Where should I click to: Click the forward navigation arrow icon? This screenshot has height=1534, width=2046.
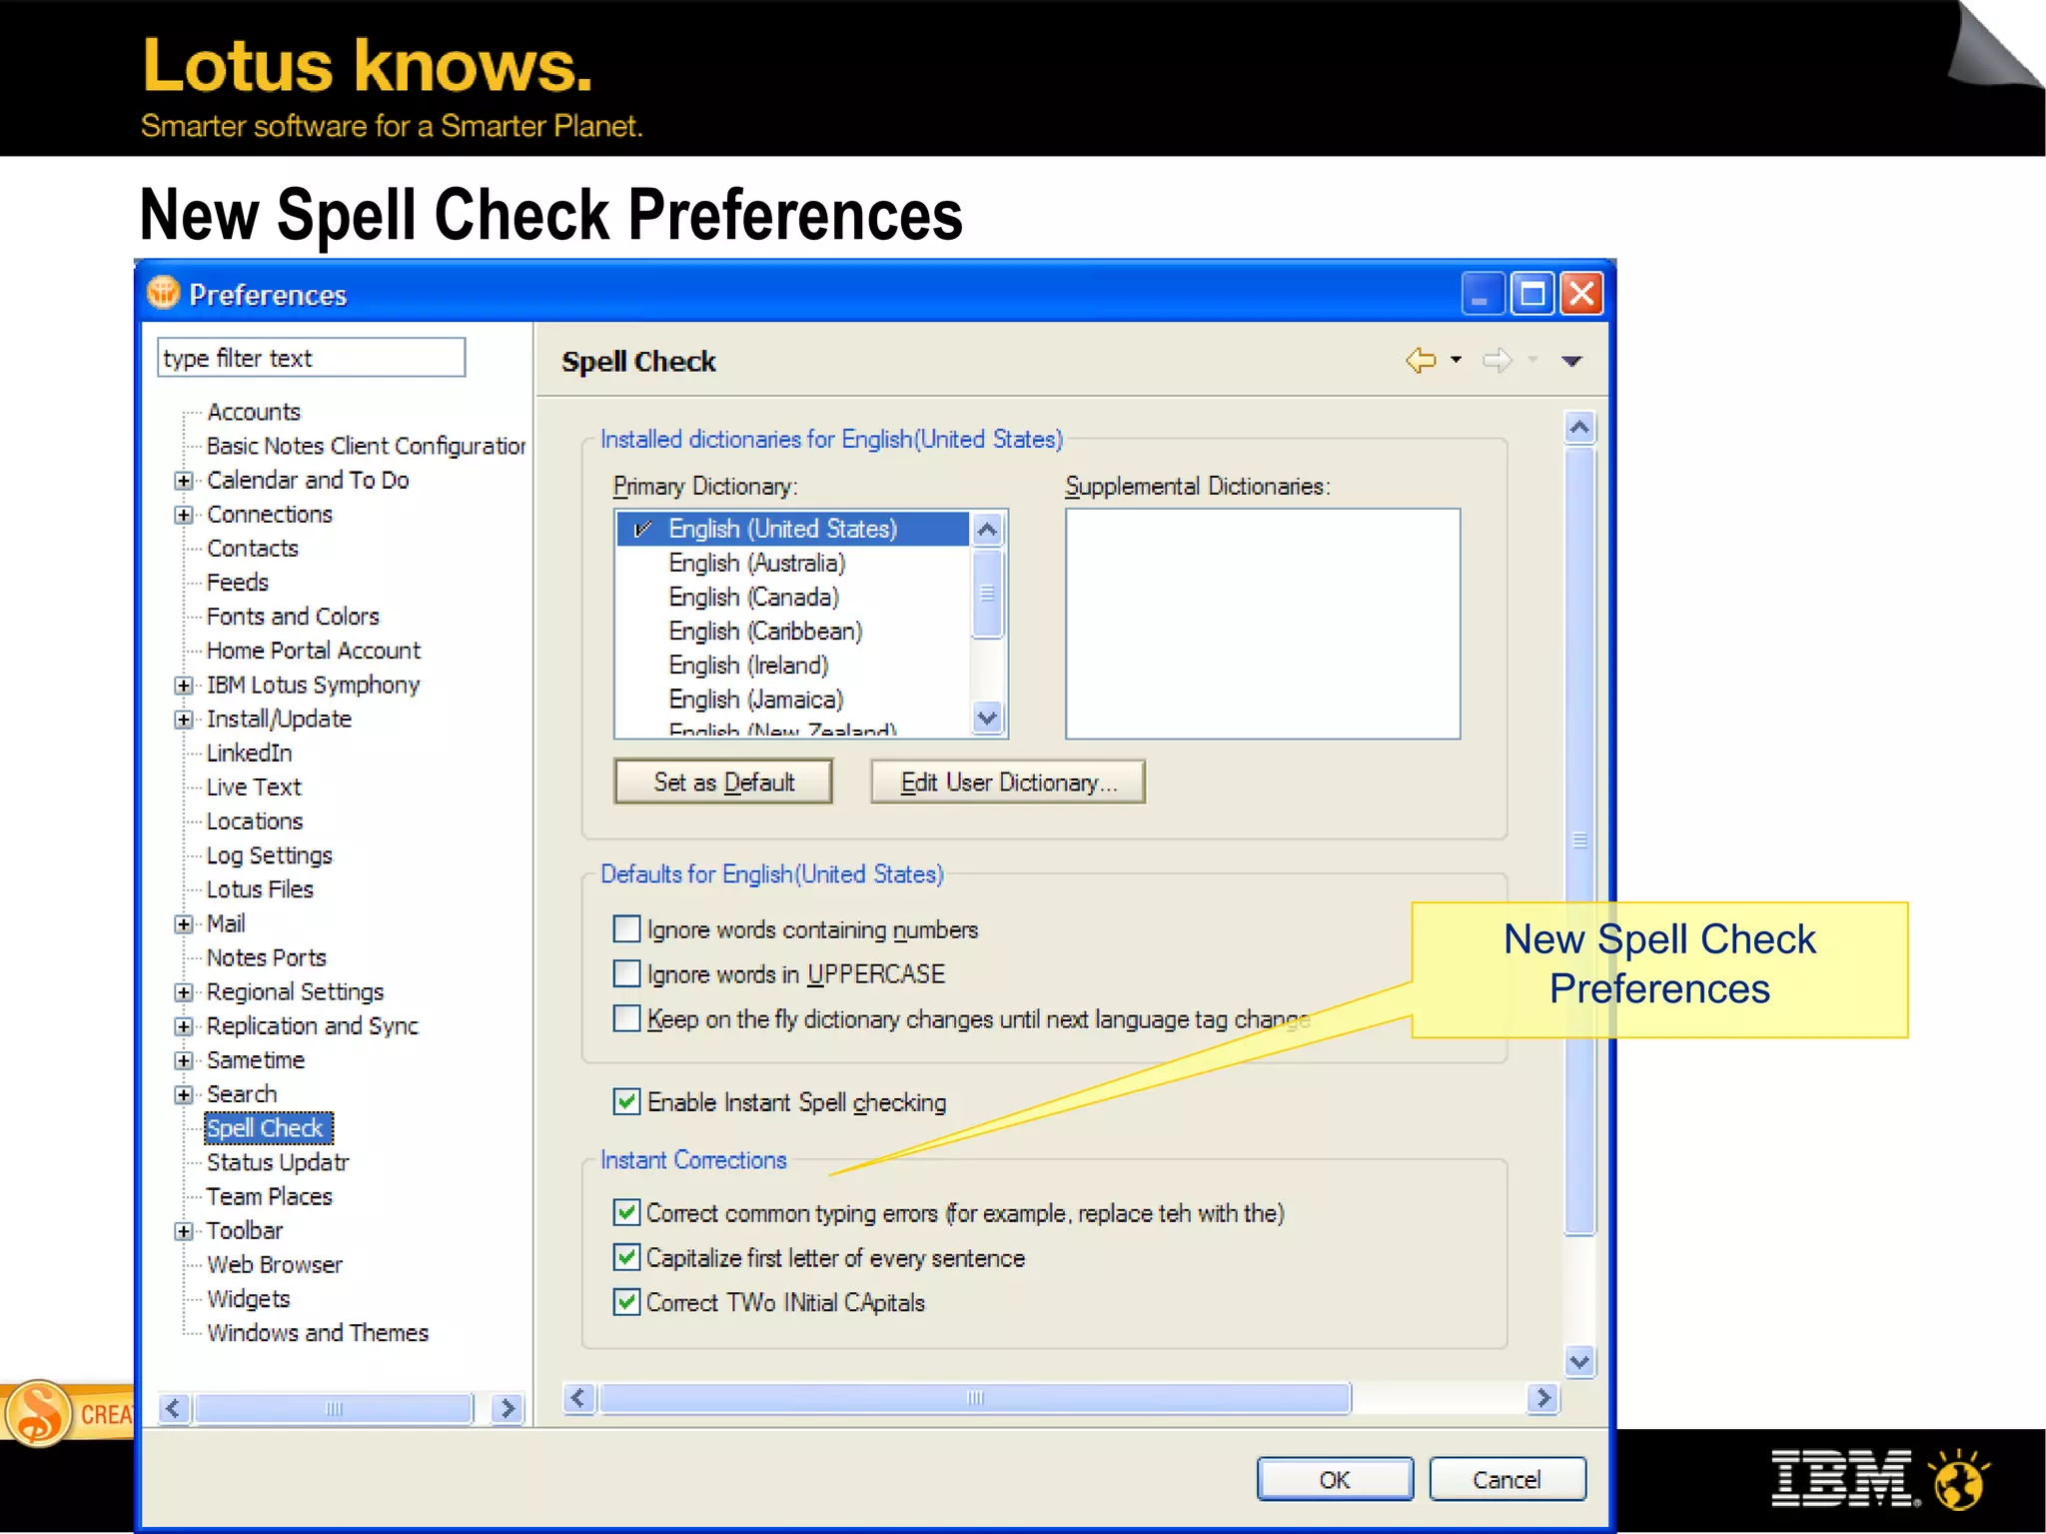coord(1497,360)
